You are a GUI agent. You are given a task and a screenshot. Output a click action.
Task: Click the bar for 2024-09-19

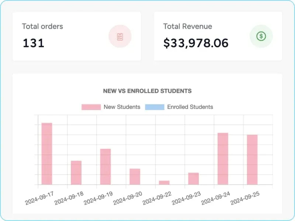105,166
